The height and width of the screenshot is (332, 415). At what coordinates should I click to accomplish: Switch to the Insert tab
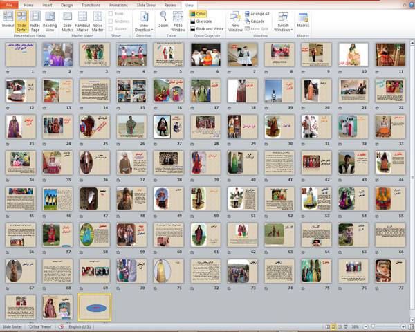click(47, 5)
